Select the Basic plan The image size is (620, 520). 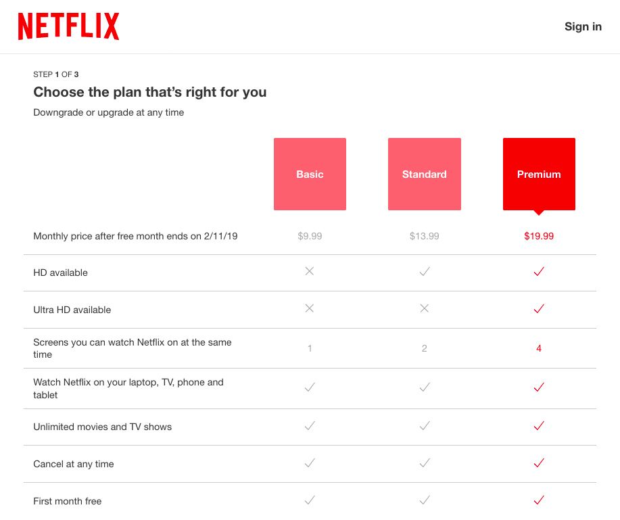point(309,174)
